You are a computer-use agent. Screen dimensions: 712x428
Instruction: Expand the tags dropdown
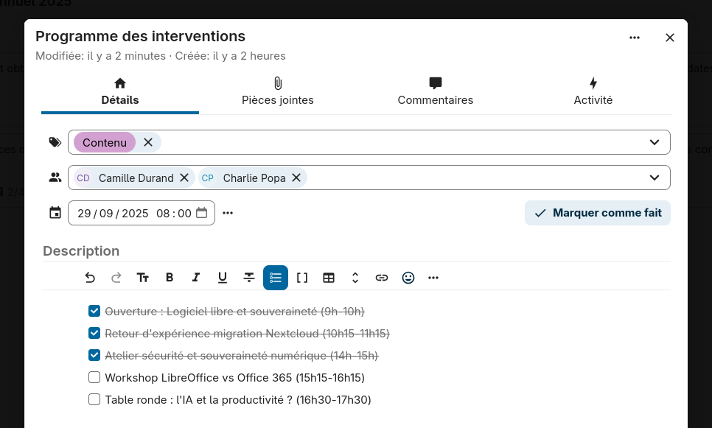pyautogui.click(x=654, y=142)
